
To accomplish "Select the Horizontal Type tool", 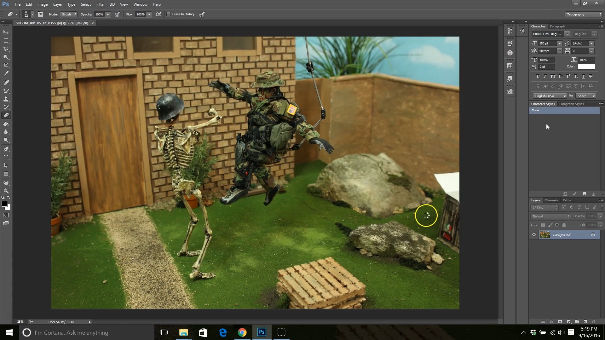I will pyautogui.click(x=6, y=157).
